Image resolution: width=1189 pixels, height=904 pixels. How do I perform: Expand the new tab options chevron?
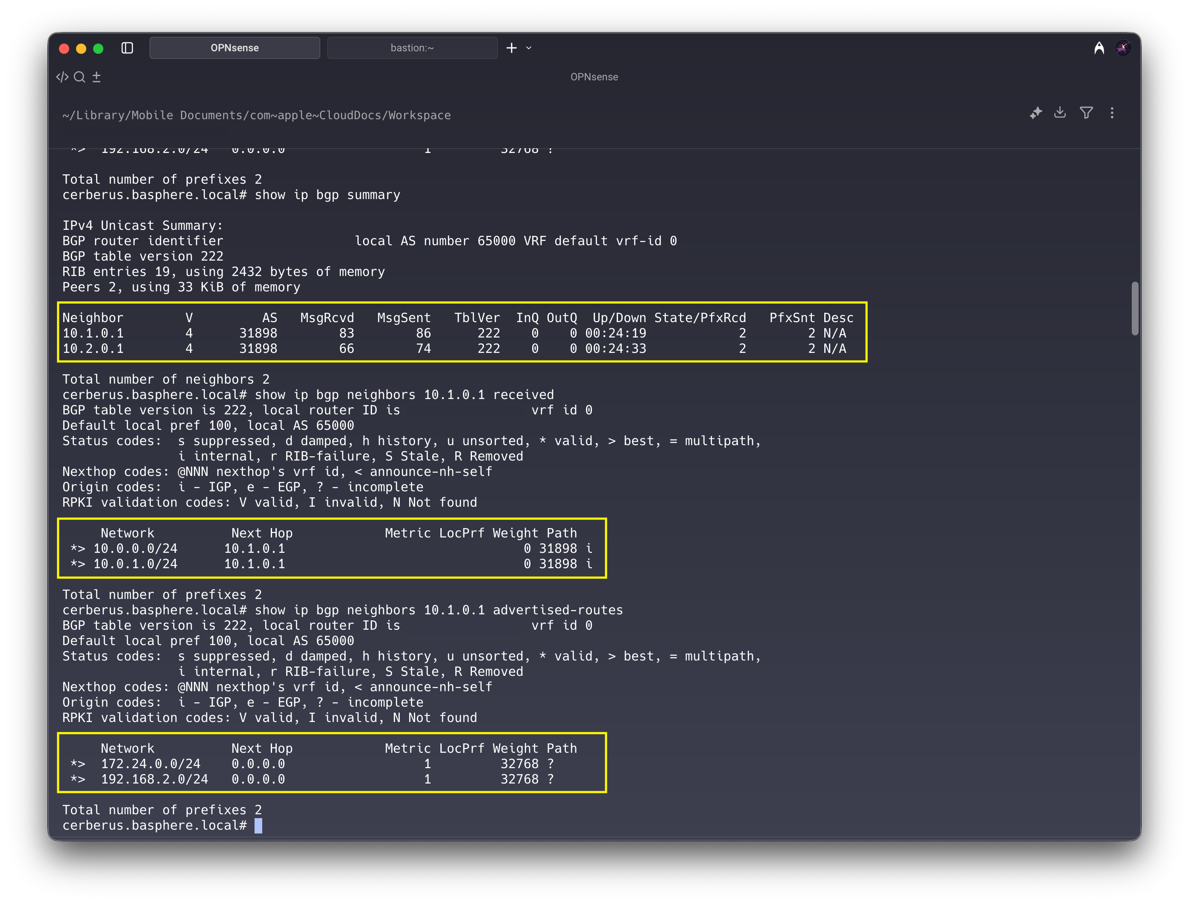click(529, 48)
